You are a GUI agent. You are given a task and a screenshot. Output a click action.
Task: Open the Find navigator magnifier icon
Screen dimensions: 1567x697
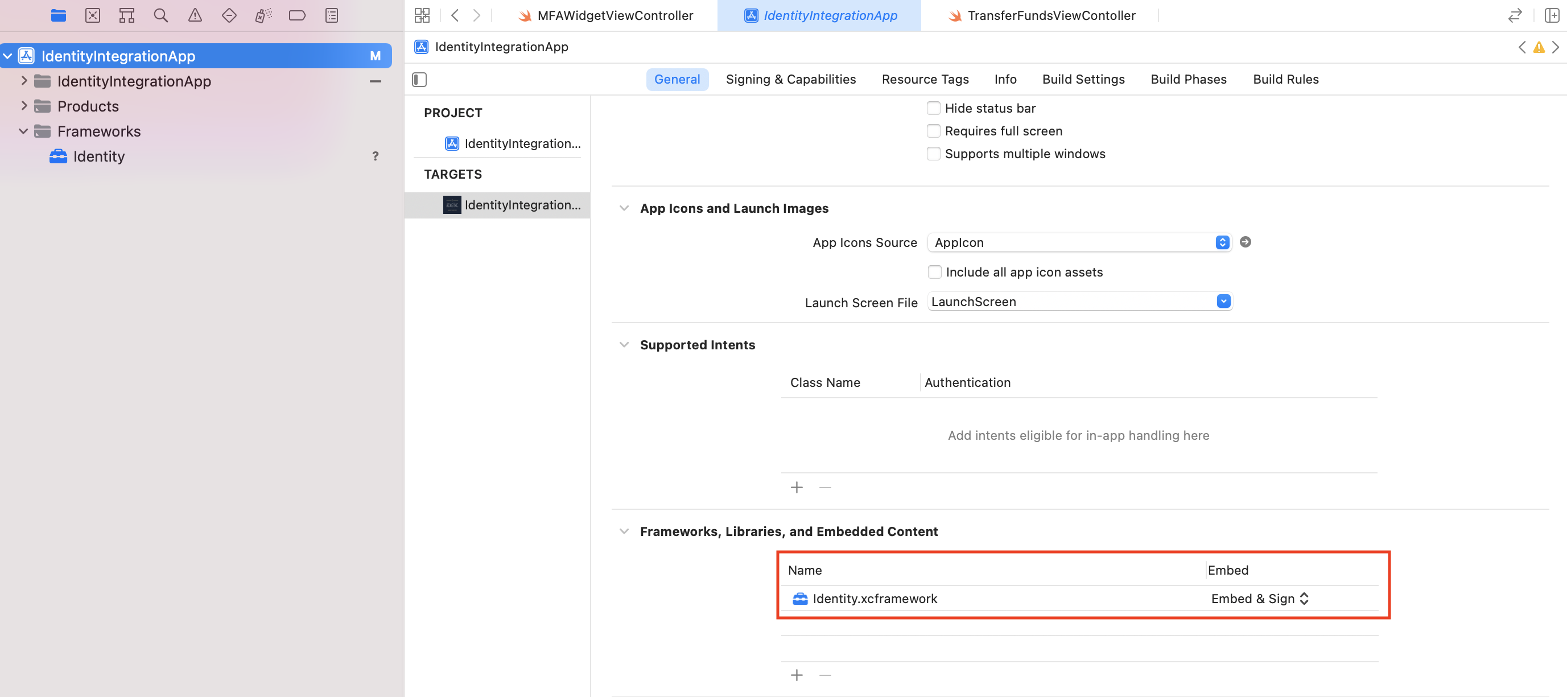click(x=160, y=15)
